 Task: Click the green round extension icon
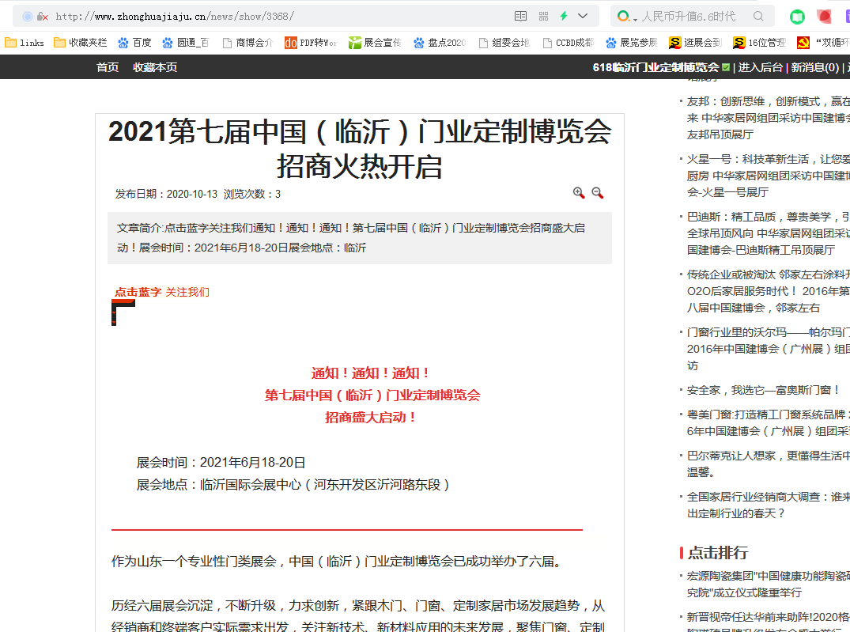[798, 16]
